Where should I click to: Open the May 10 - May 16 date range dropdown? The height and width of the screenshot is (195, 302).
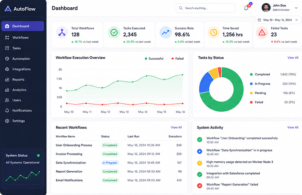[278, 20]
